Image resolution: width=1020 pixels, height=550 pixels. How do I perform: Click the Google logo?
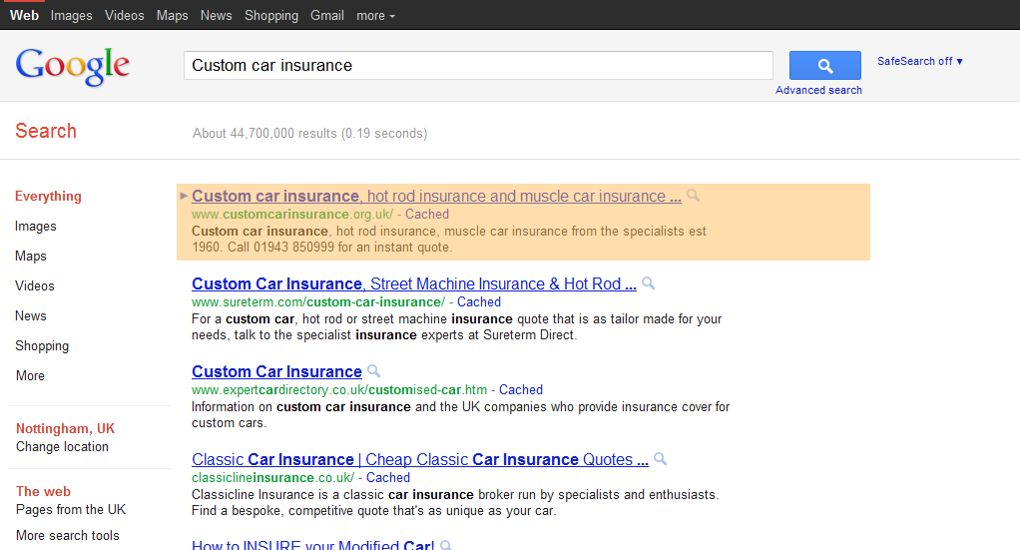[72, 67]
